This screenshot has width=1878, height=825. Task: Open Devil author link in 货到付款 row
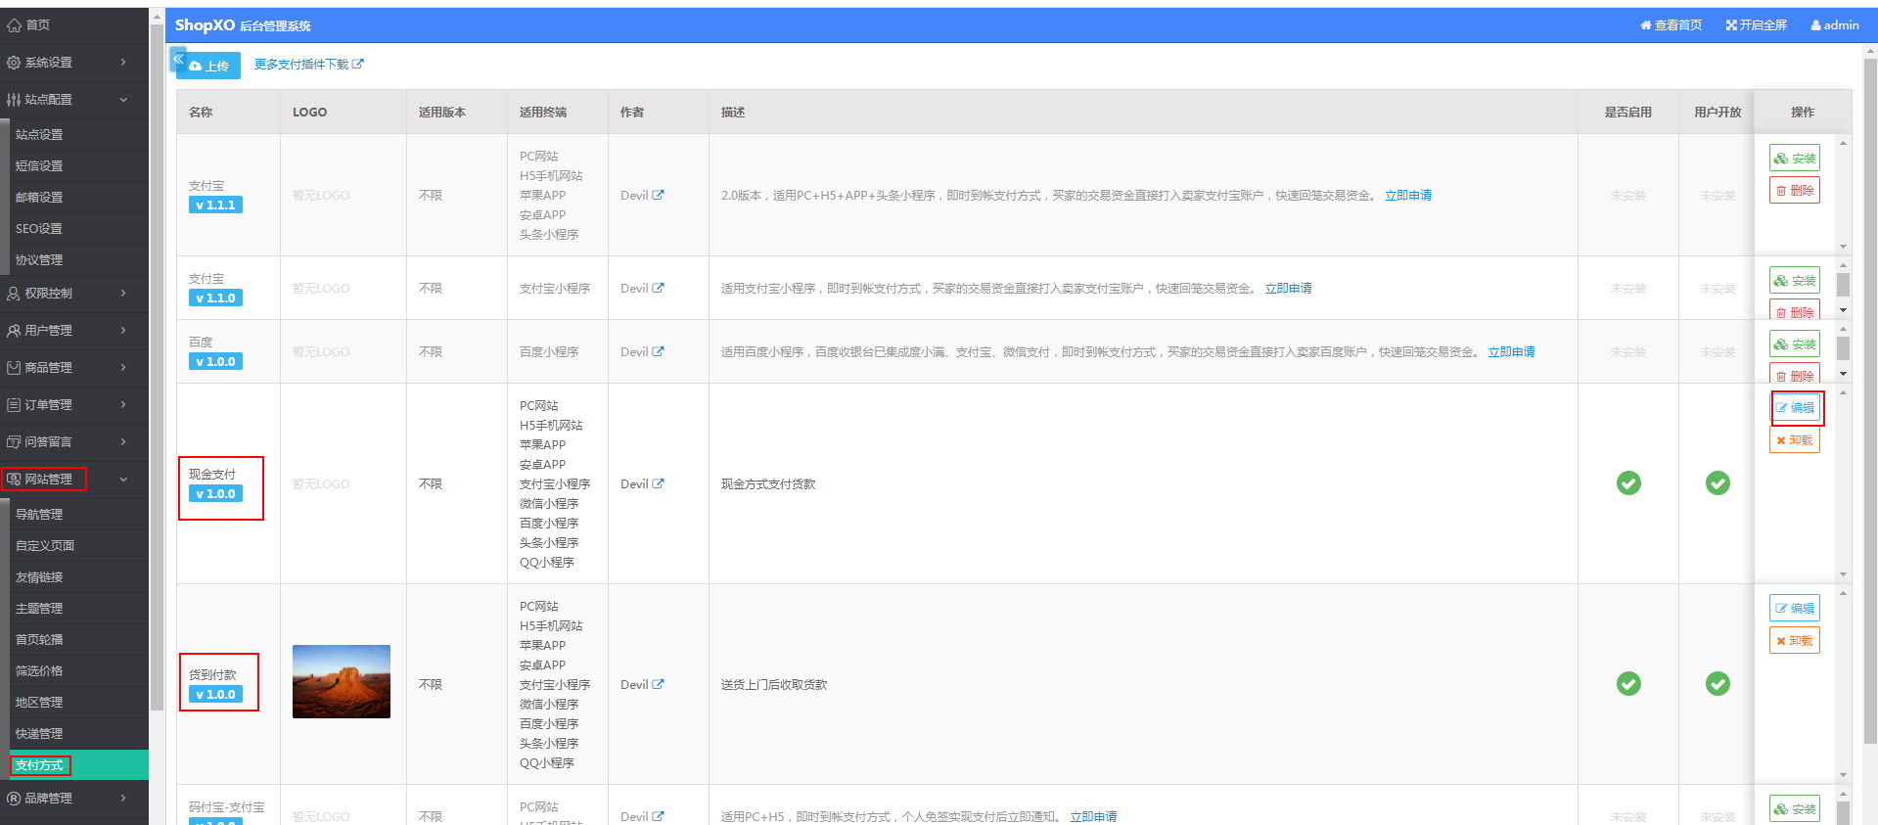[642, 685]
